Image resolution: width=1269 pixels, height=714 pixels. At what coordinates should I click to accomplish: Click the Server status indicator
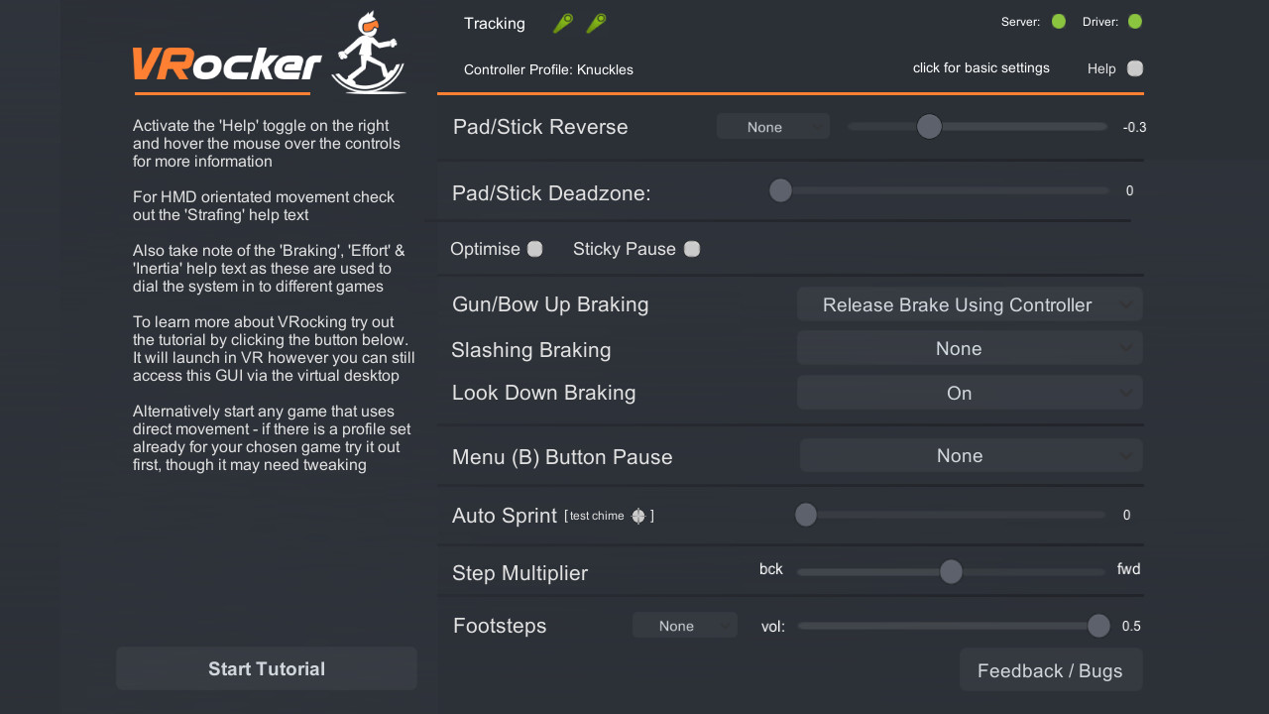tap(1060, 20)
